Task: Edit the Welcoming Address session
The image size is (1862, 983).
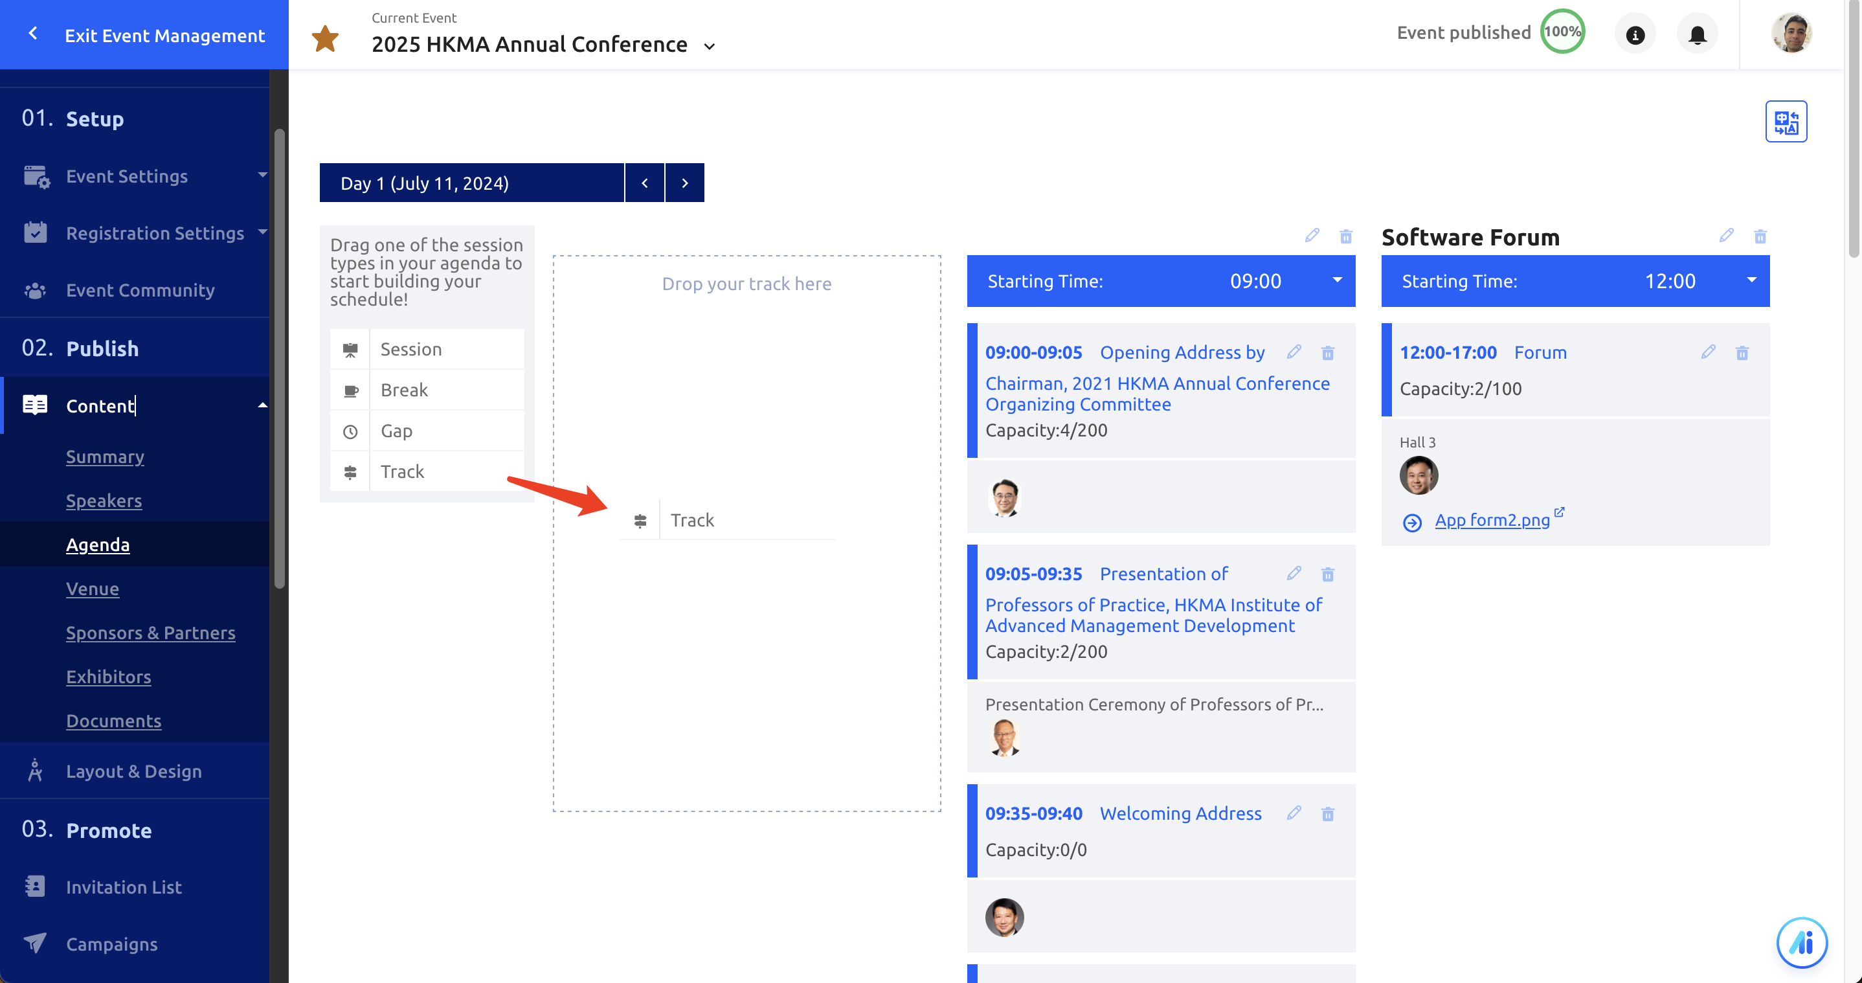Action: [x=1294, y=813]
